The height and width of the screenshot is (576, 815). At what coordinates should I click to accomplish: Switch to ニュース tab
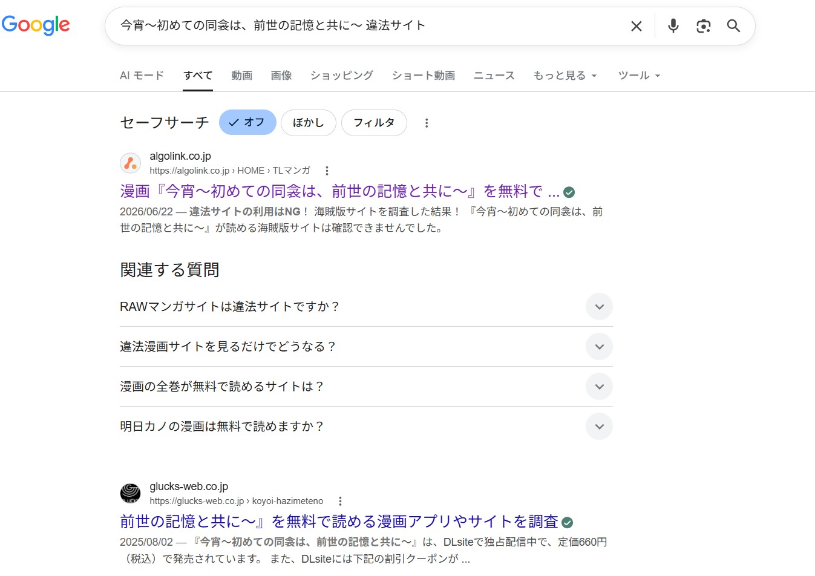[494, 76]
